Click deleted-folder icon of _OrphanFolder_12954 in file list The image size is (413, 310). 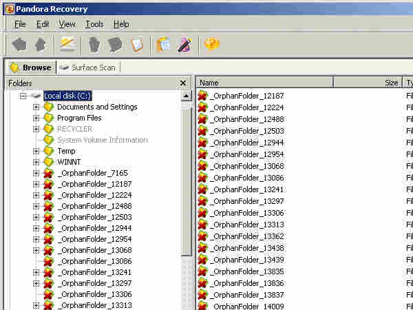tap(203, 154)
